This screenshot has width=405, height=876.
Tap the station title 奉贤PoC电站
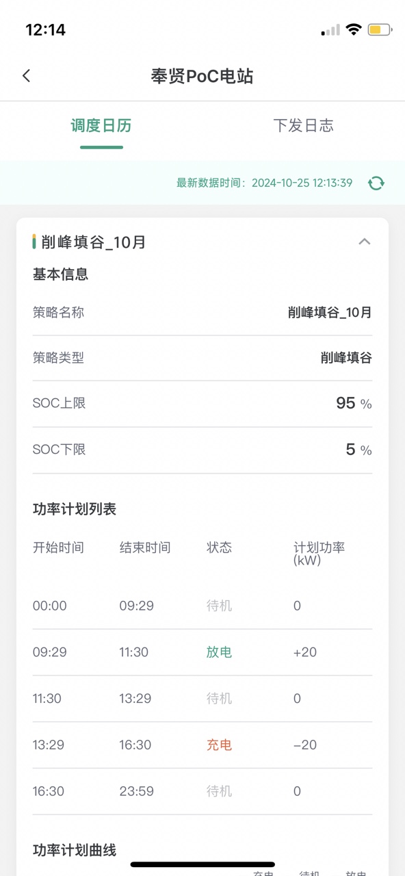coord(202,77)
